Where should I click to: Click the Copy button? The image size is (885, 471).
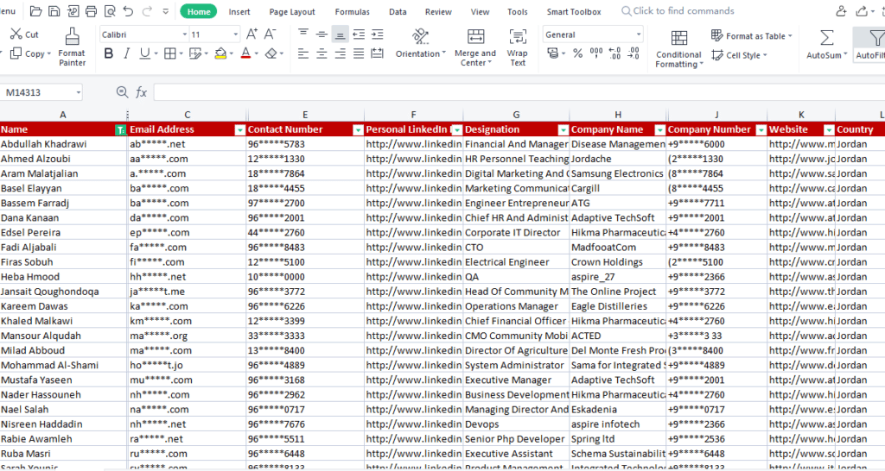[30, 53]
